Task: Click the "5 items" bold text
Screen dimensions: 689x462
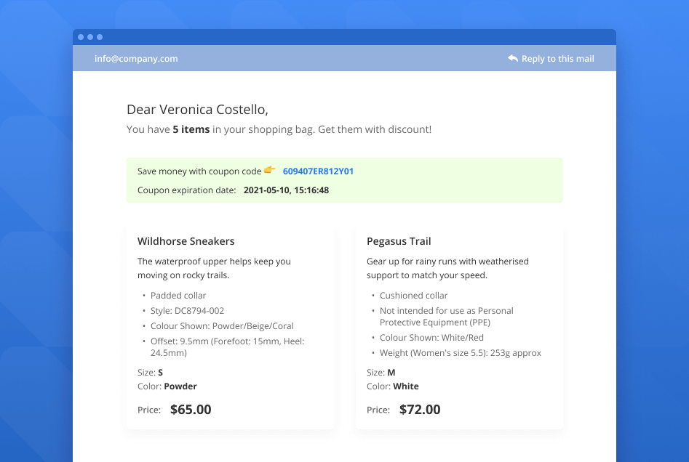Action: coord(191,129)
